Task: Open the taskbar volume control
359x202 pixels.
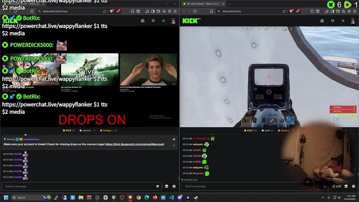Action: (339, 198)
